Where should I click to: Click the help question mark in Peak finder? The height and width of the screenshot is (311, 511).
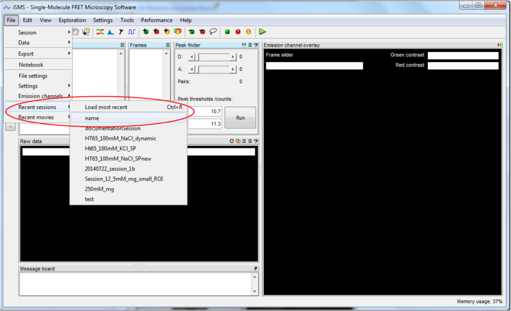[256, 45]
